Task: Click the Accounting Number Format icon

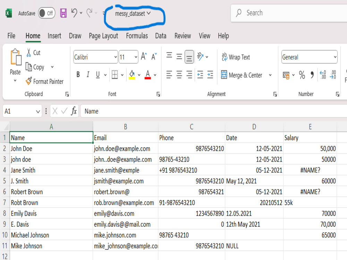Action: (x=286, y=75)
